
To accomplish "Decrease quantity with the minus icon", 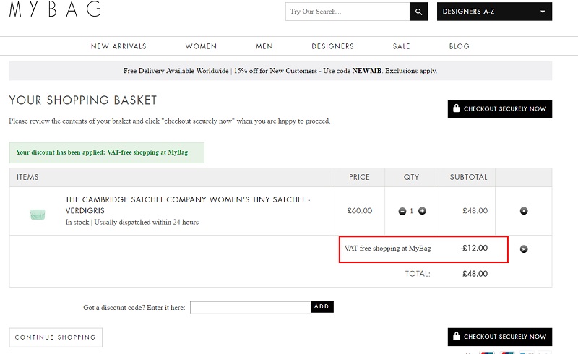I will click(402, 211).
